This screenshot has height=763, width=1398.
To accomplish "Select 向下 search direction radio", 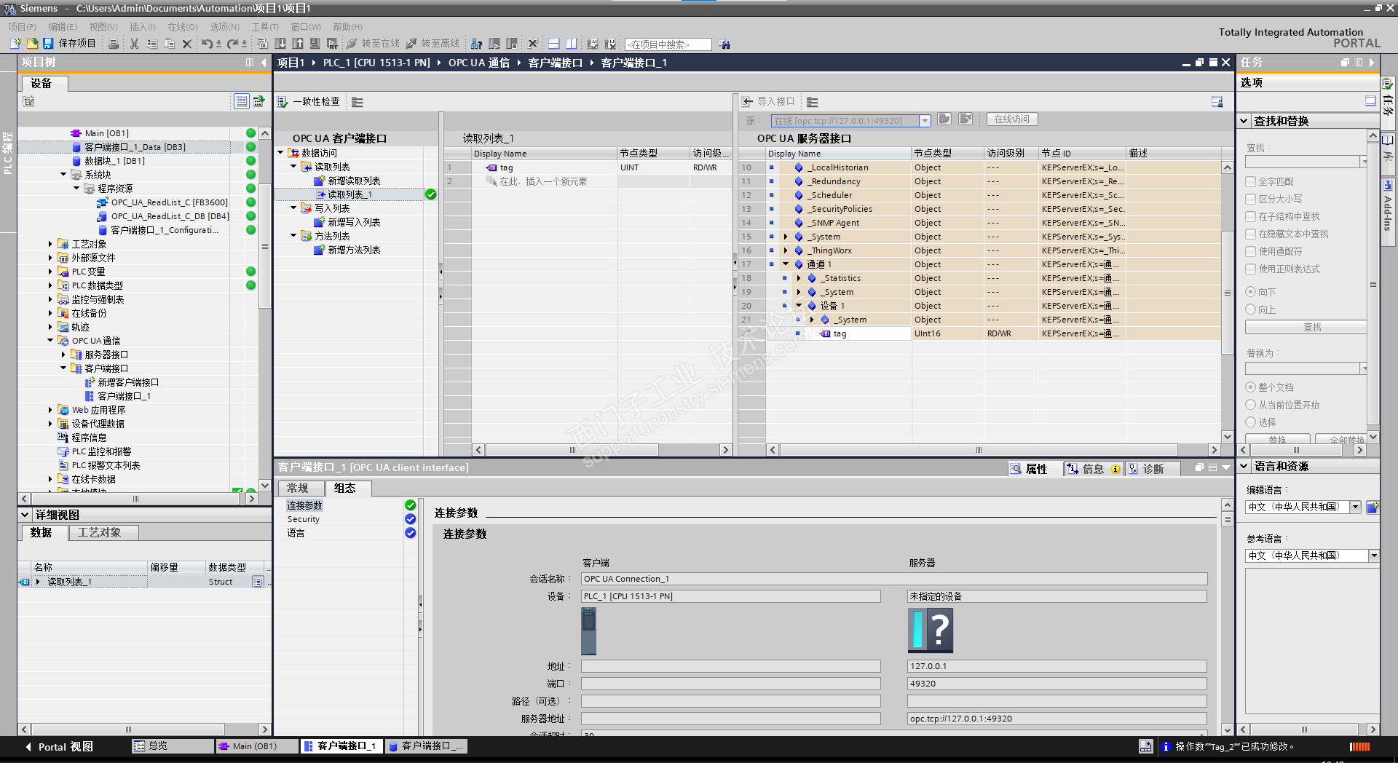I will click(1251, 292).
